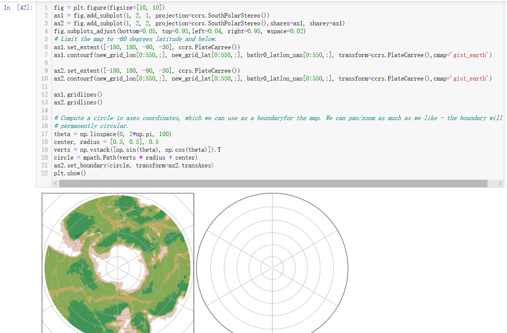507x333 pixels.
Task: Click the 'gist_earth' string on line 10
Action: [x=470, y=78]
